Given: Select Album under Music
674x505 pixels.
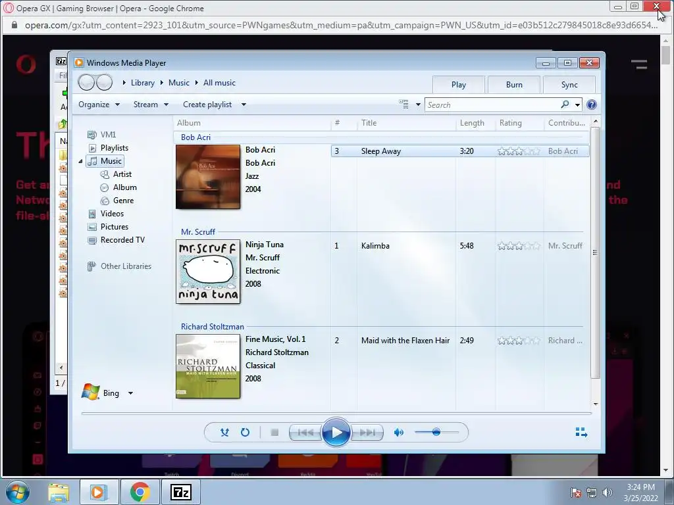Looking at the screenshot, I should coord(118,187).
